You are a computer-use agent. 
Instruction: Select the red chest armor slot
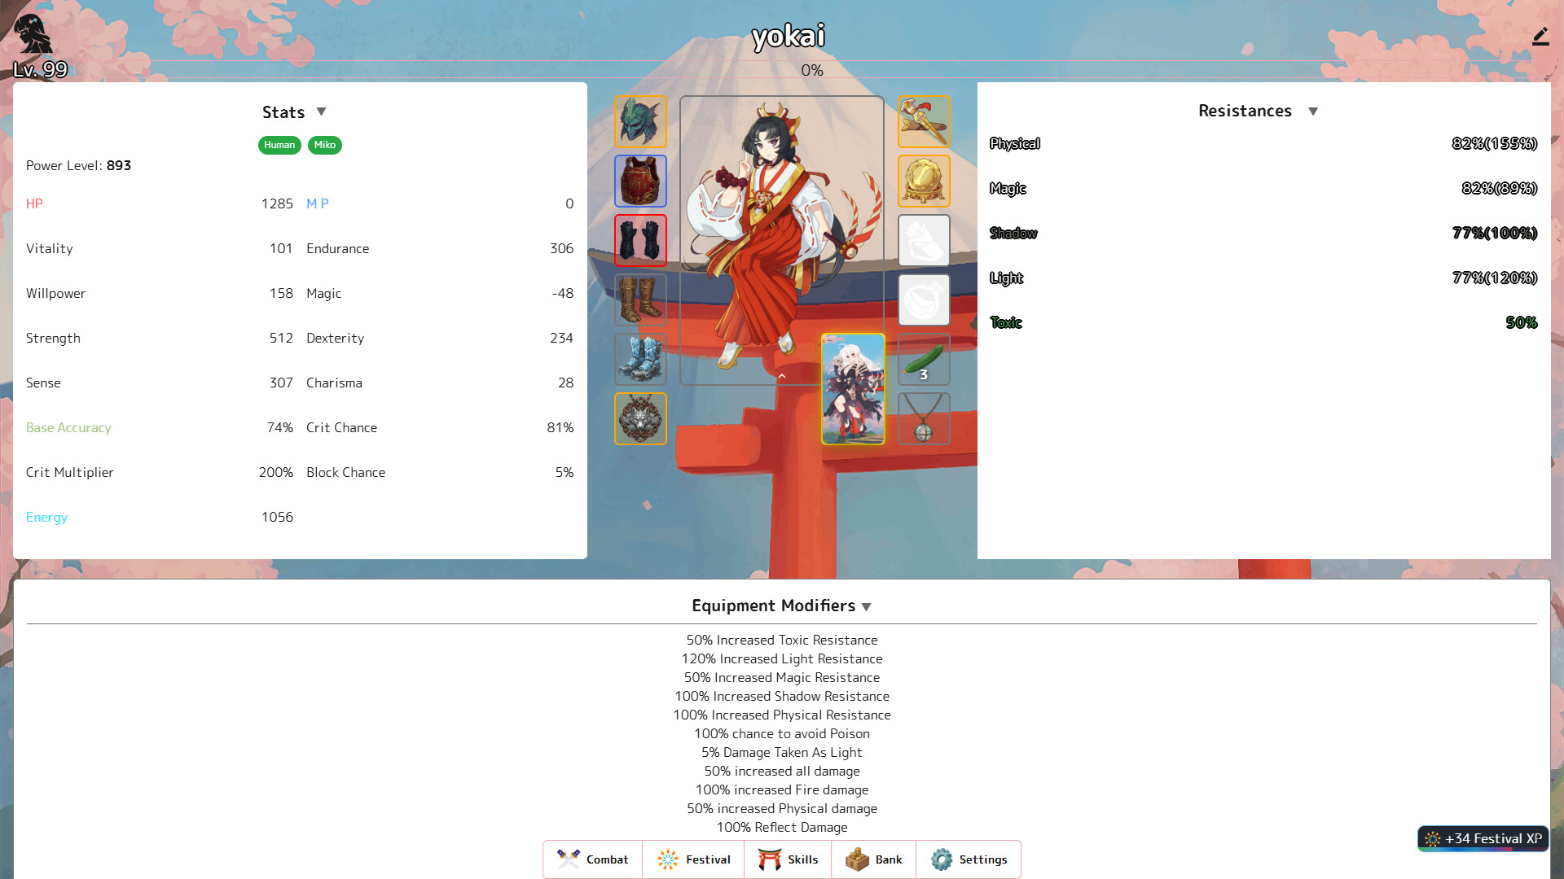pyautogui.click(x=640, y=181)
